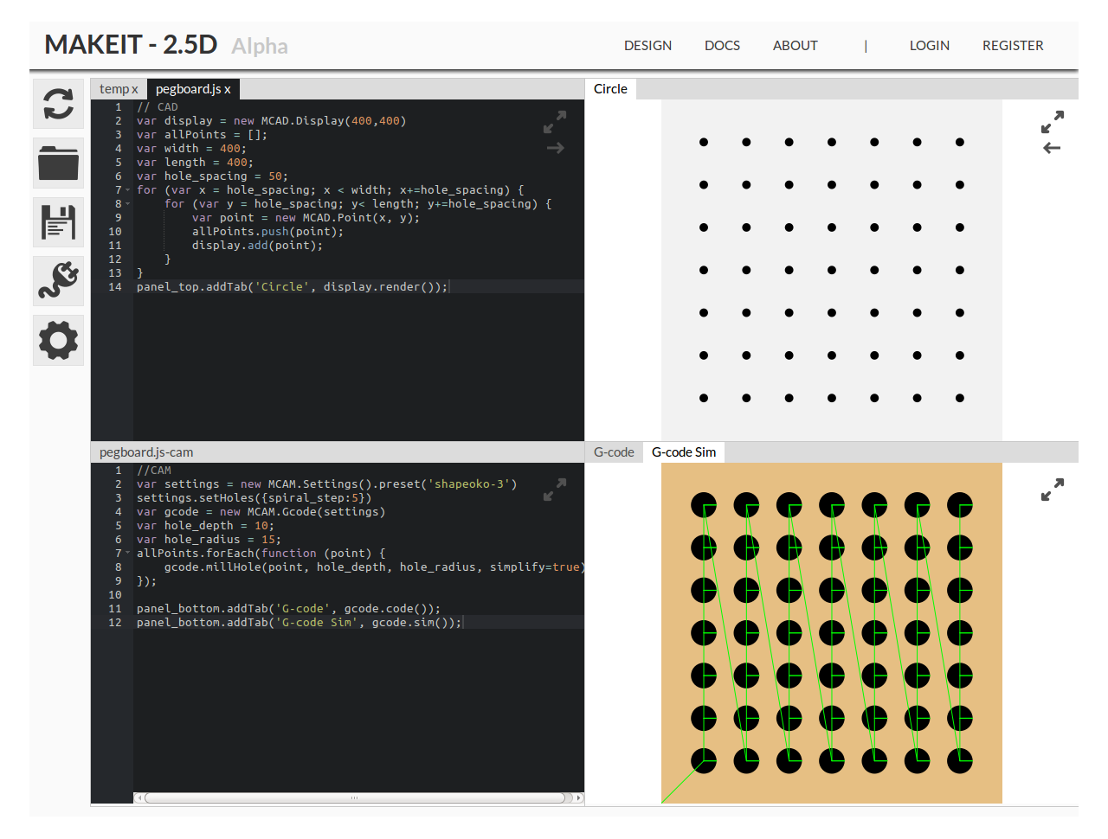Click the plug connection sidebar icon
The width and height of the screenshot is (1108, 839).
[58, 281]
